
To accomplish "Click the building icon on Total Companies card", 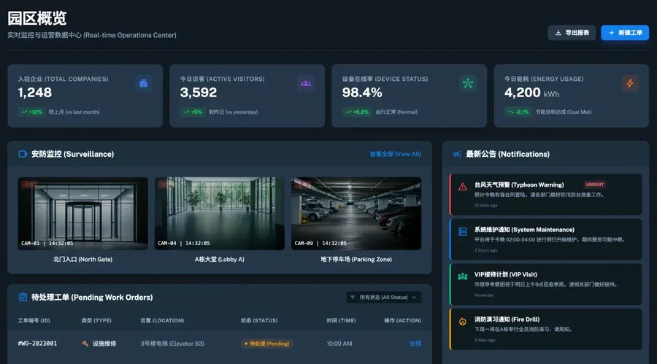I will 144,83.
